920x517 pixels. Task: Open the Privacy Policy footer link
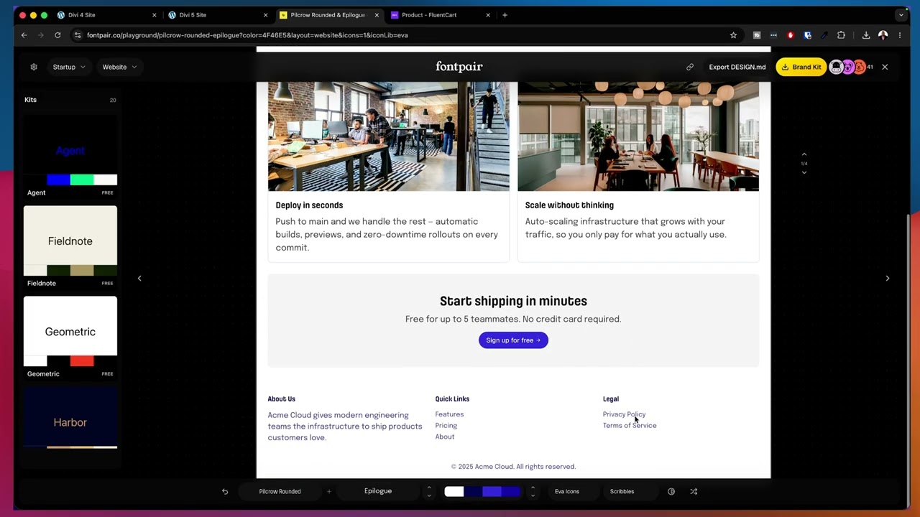click(624, 414)
